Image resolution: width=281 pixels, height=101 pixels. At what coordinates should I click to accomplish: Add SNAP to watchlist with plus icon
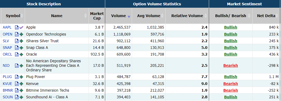(x=21, y=48)
